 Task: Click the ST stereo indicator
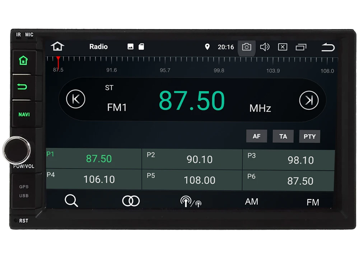(x=109, y=88)
